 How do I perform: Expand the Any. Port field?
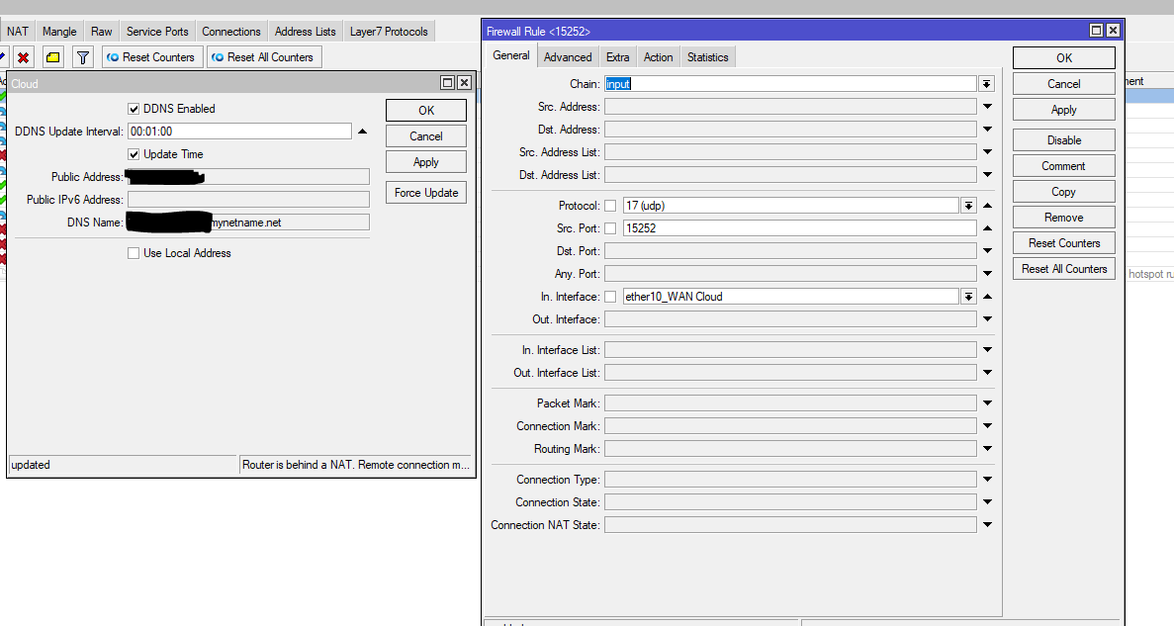[x=988, y=274]
